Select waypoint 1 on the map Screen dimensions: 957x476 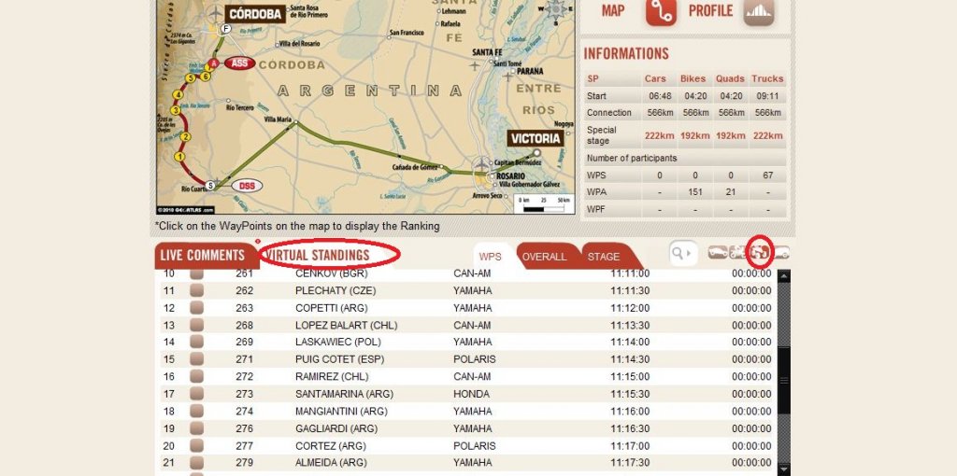(179, 157)
